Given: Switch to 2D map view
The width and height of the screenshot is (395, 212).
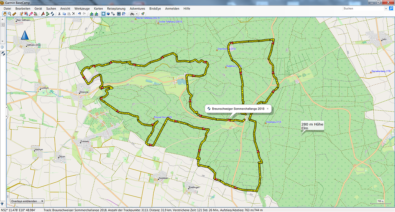Looking at the screenshot, I should point(103,14).
